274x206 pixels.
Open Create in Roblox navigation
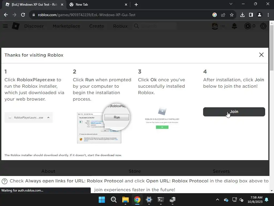click(x=97, y=26)
